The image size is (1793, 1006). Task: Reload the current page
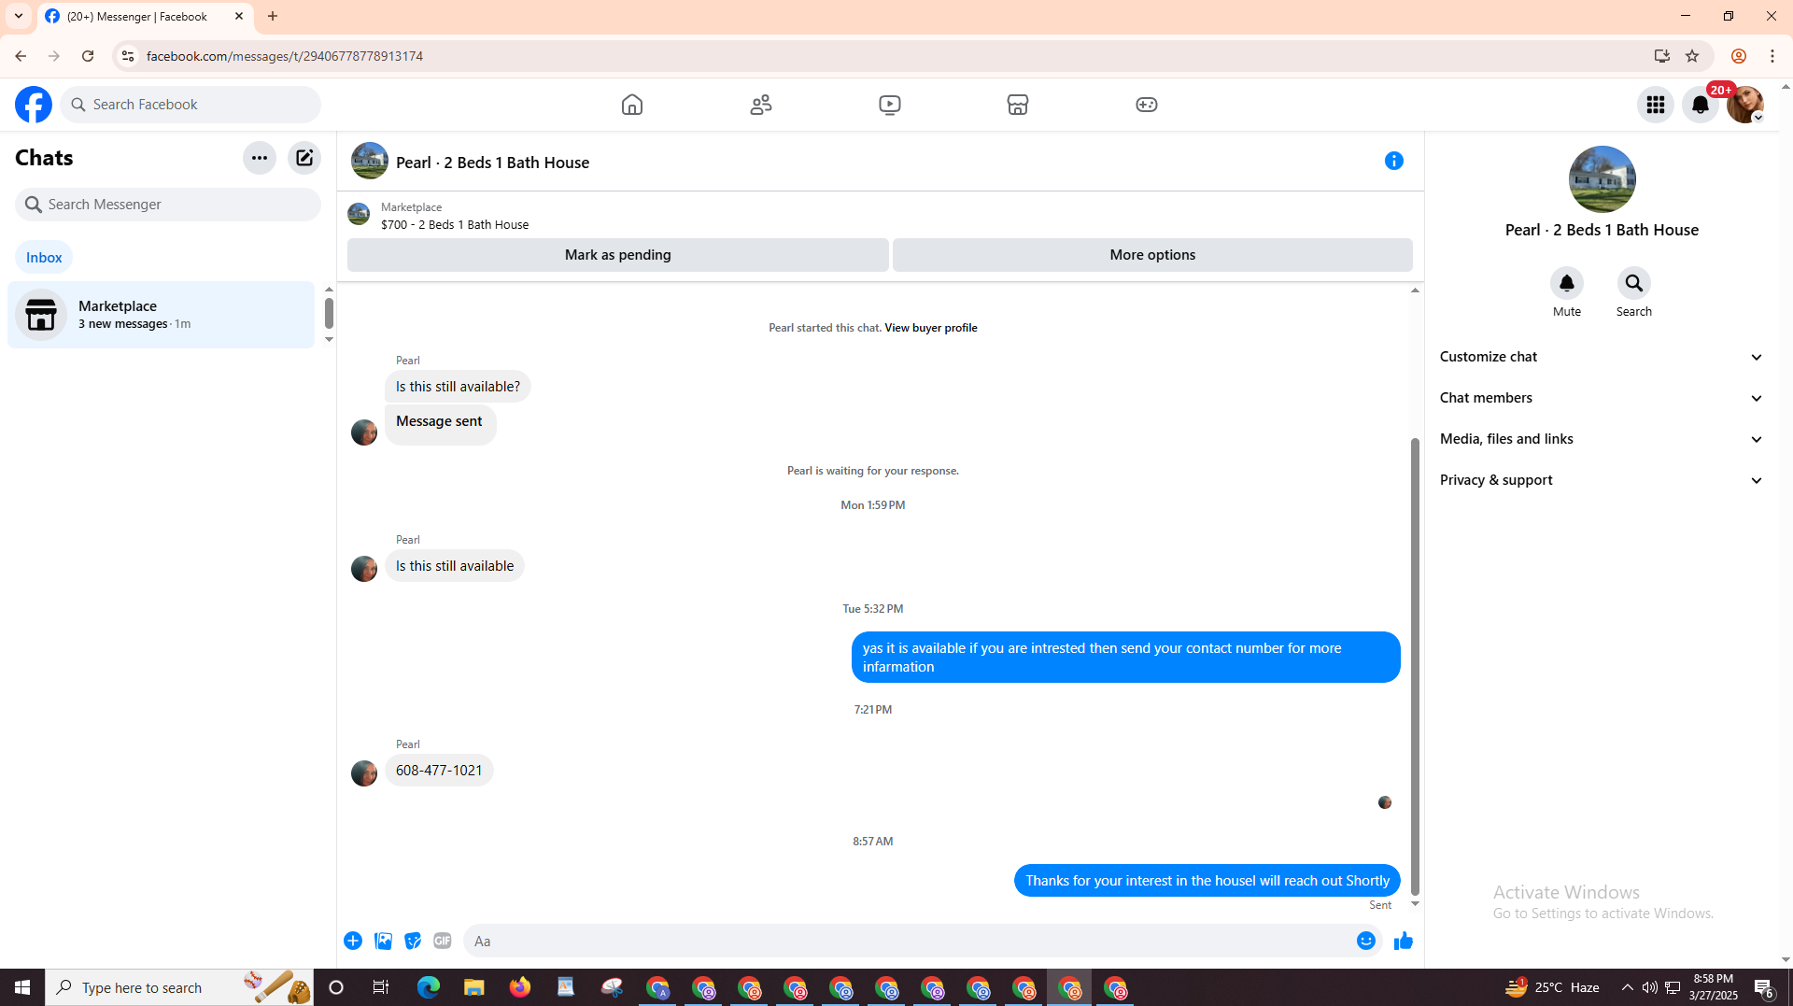pos(88,56)
